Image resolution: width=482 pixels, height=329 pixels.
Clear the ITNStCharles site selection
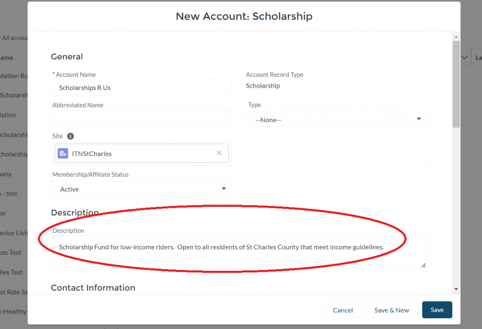click(219, 153)
